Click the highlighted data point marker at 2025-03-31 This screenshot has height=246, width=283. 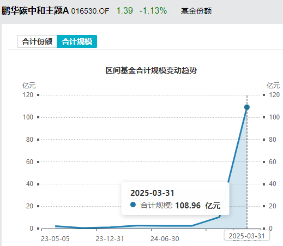[x=247, y=107]
